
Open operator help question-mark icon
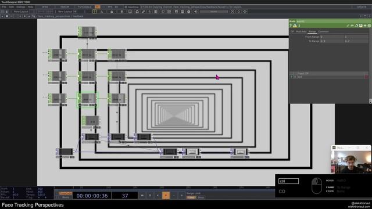pos(291,26)
